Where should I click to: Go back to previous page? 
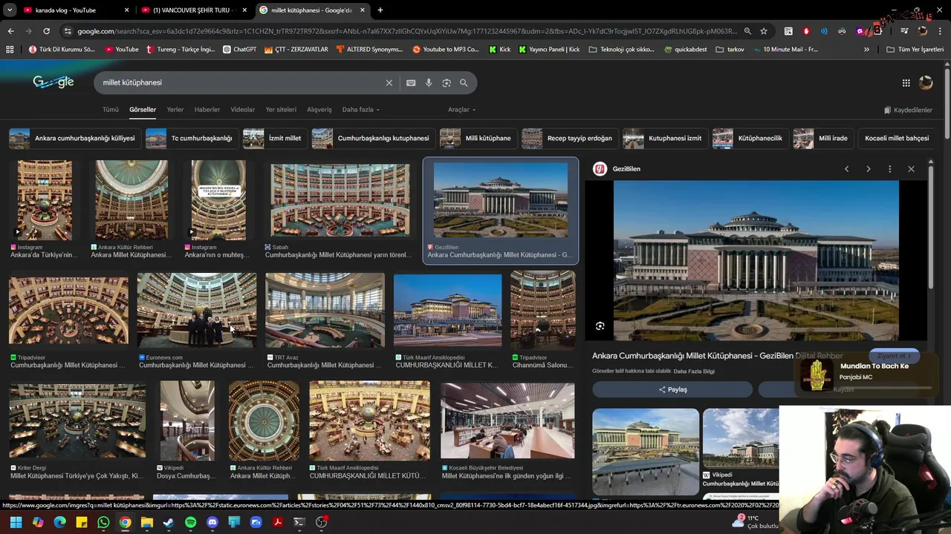pyautogui.click(x=10, y=31)
